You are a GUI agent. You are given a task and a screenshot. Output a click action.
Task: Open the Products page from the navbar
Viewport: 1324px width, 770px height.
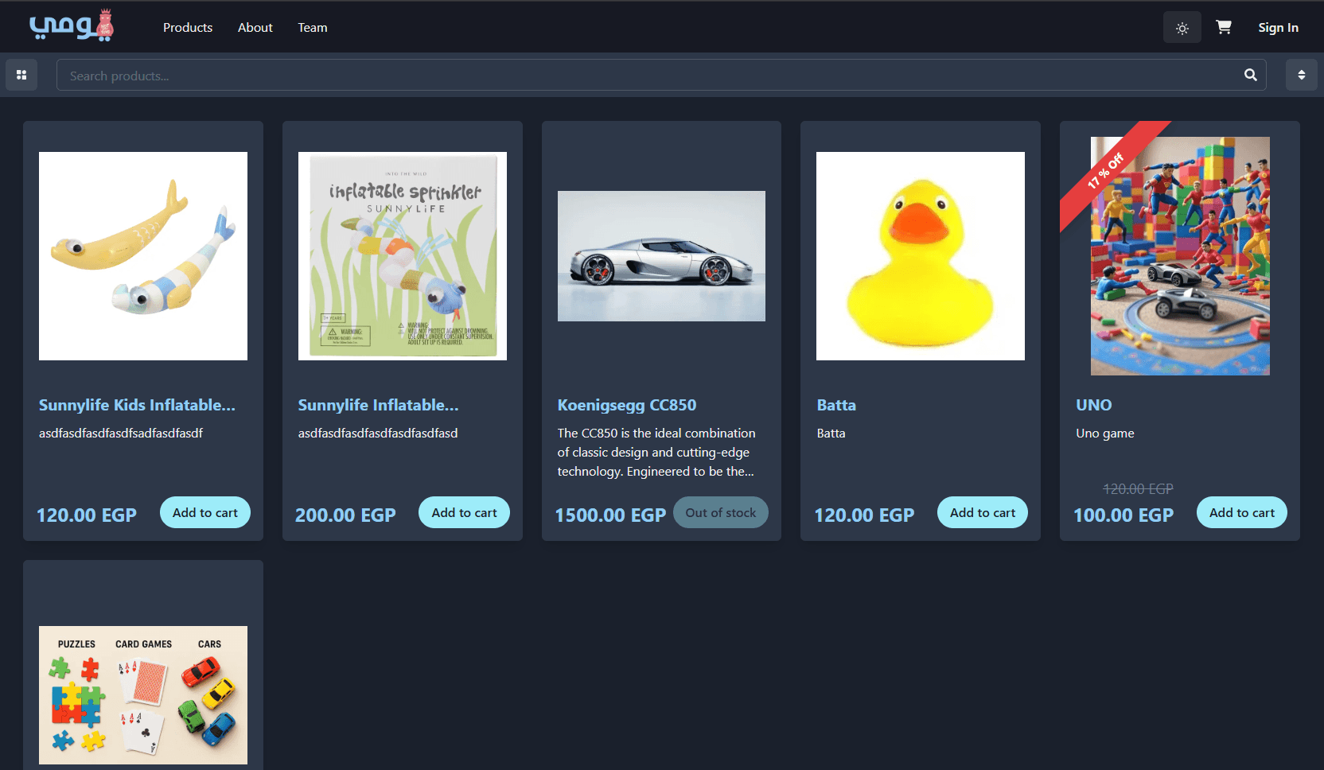tap(187, 26)
